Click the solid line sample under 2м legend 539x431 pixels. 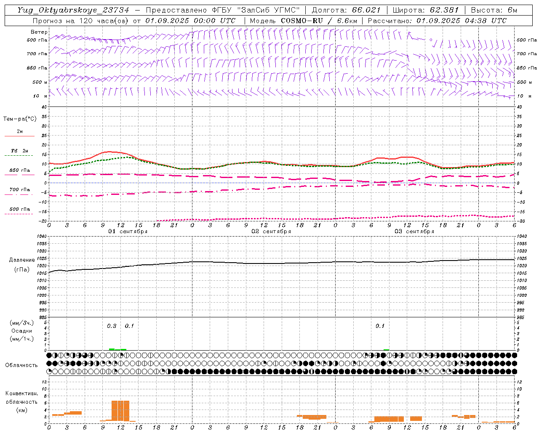click(19, 136)
